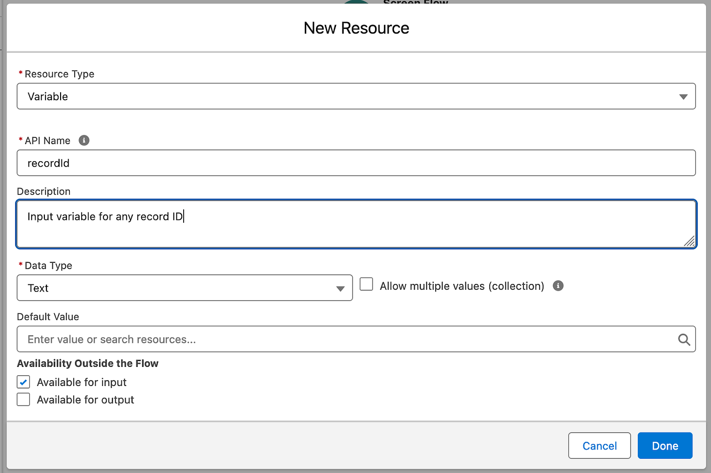Click the info icon next to collection option
The width and height of the screenshot is (711, 473).
[558, 286]
